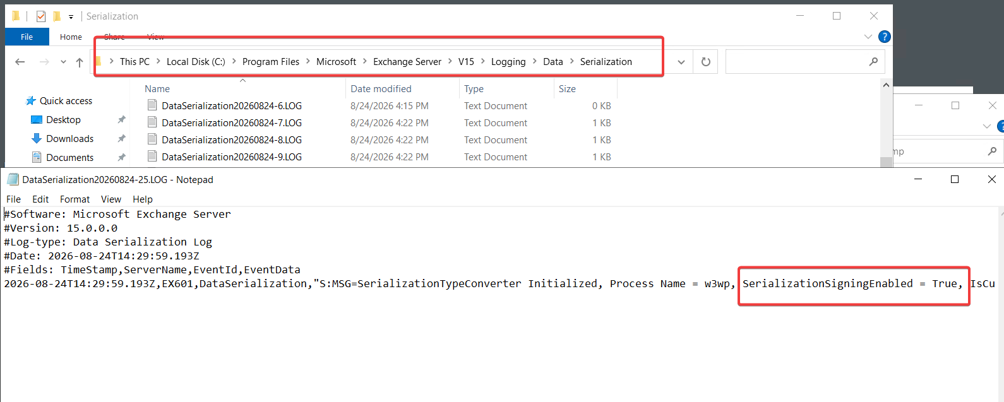Click the search icon in background window
Viewport: 1004px width, 402px height.
[x=993, y=151]
